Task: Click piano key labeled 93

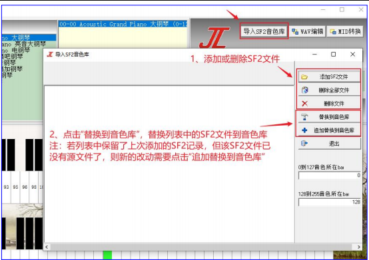Action: coord(7,188)
